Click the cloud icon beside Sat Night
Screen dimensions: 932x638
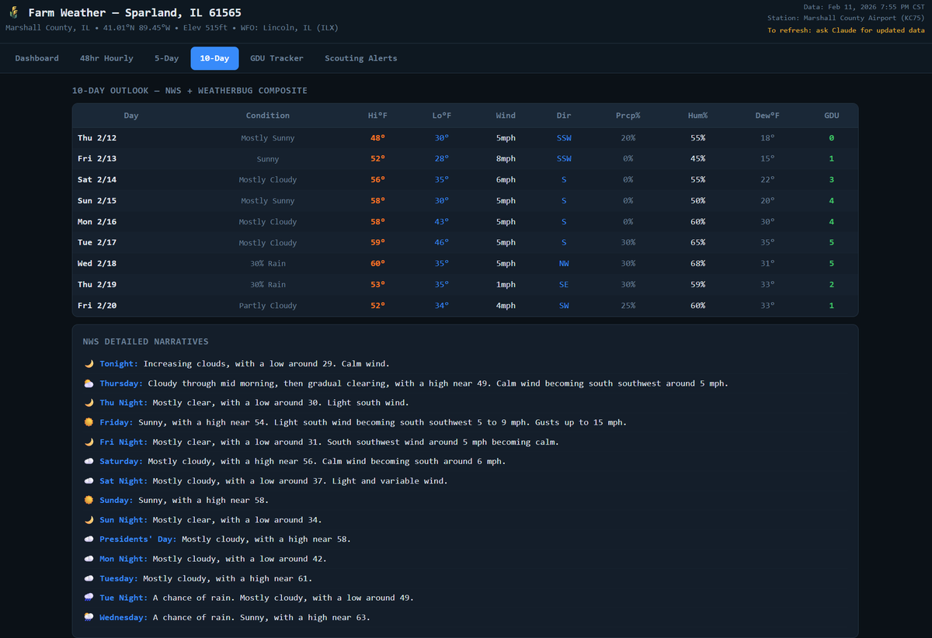point(89,480)
